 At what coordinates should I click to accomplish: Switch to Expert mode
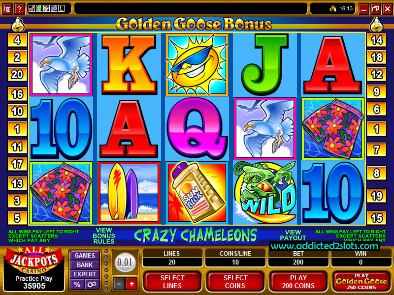coord(85,274)
